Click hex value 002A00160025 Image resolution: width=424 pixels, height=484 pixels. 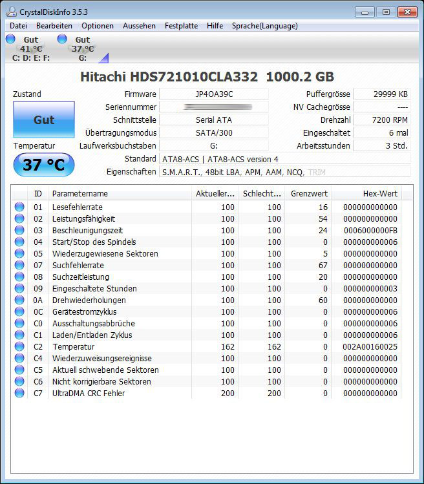click(x=370, y=347)
